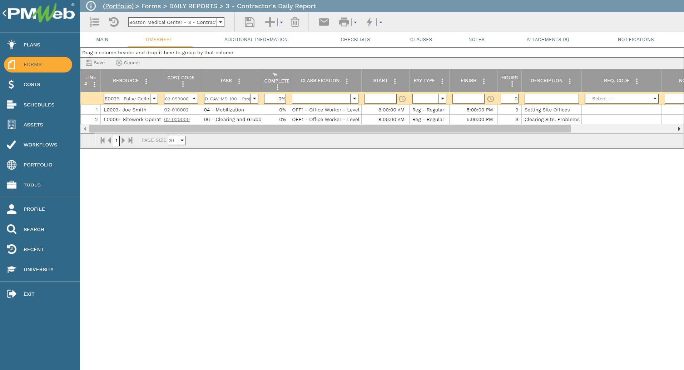684x370 pixels.
Task: Click the Description input field
Action: (x=551, y=99)
